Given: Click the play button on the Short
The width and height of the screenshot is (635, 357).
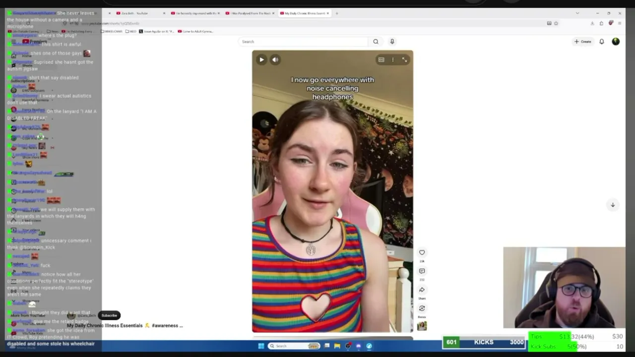Looking at the screenshot, I should click(x=261, y=59).
